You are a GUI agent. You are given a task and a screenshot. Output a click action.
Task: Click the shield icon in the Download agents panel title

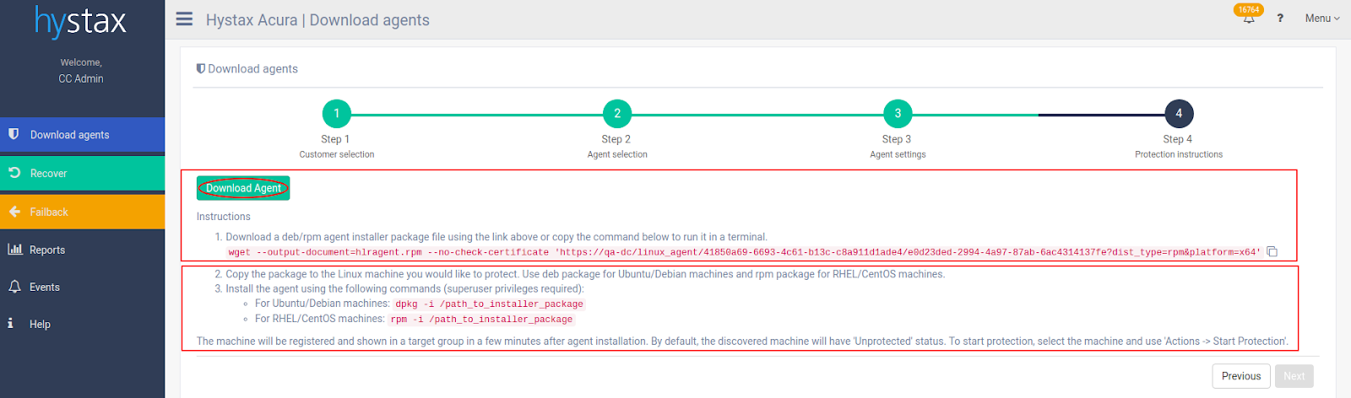(201, 68)
